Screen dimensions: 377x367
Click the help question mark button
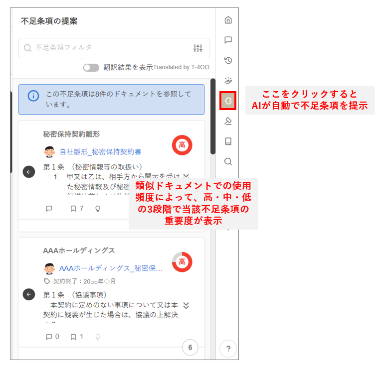coord(228,349)
